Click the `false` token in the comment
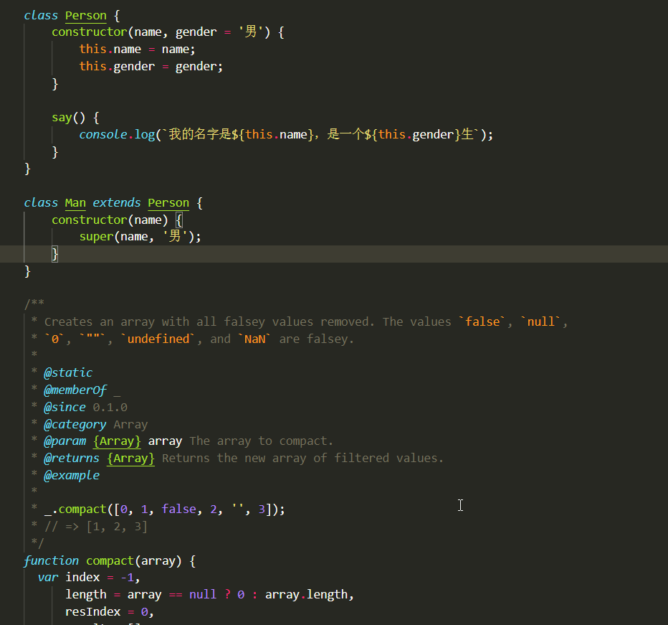 [482, 321]
